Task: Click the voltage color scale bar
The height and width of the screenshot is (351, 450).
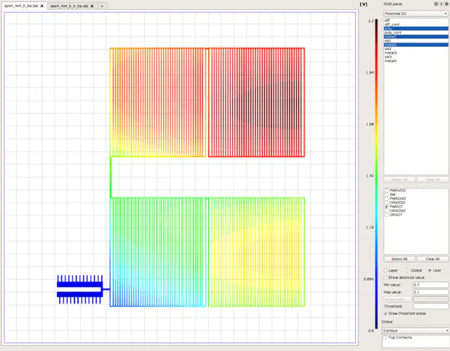Action: pyautogui.click(x=377, y=174)
